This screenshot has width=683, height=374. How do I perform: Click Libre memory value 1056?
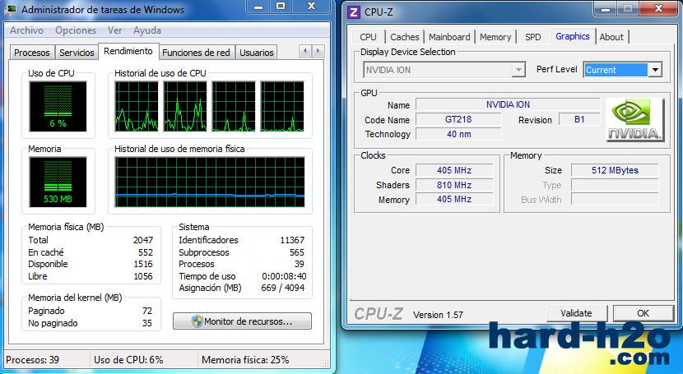(x=143, y=276)
